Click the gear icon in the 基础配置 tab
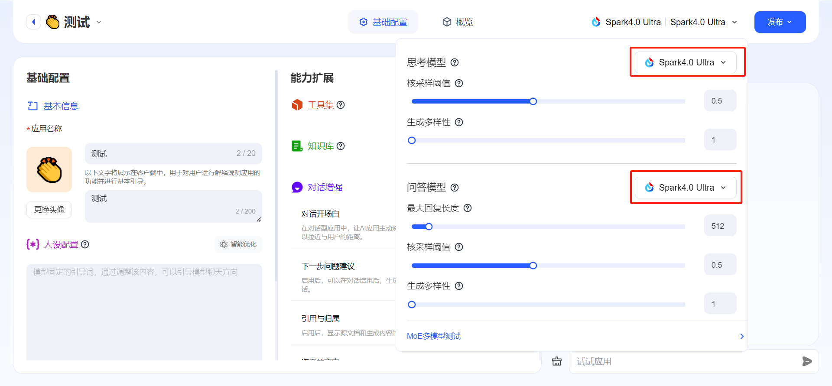This screenshot has height=386, width=832. 364,22
